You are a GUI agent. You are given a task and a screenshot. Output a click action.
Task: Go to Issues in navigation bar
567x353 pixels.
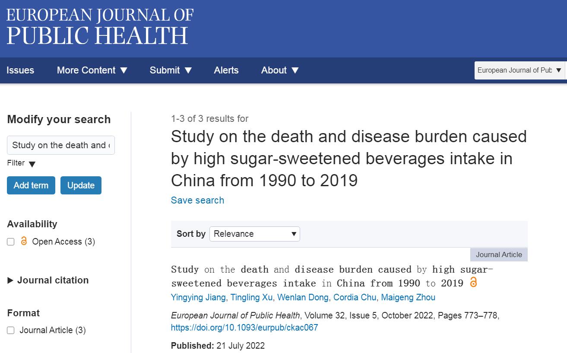20,70
